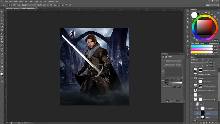Hide the Color Balance 1 layer
220x124 pixels.
click(x=192, y=82)
